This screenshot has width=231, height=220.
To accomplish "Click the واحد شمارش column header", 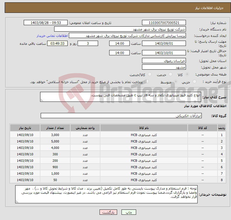I will pyautogui.click(x=85, y=128).
